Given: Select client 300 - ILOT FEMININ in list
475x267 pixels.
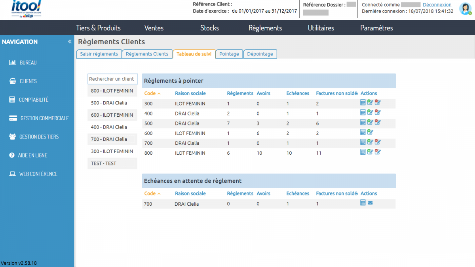Looking at the screenshot, I should tap(112, 151).
